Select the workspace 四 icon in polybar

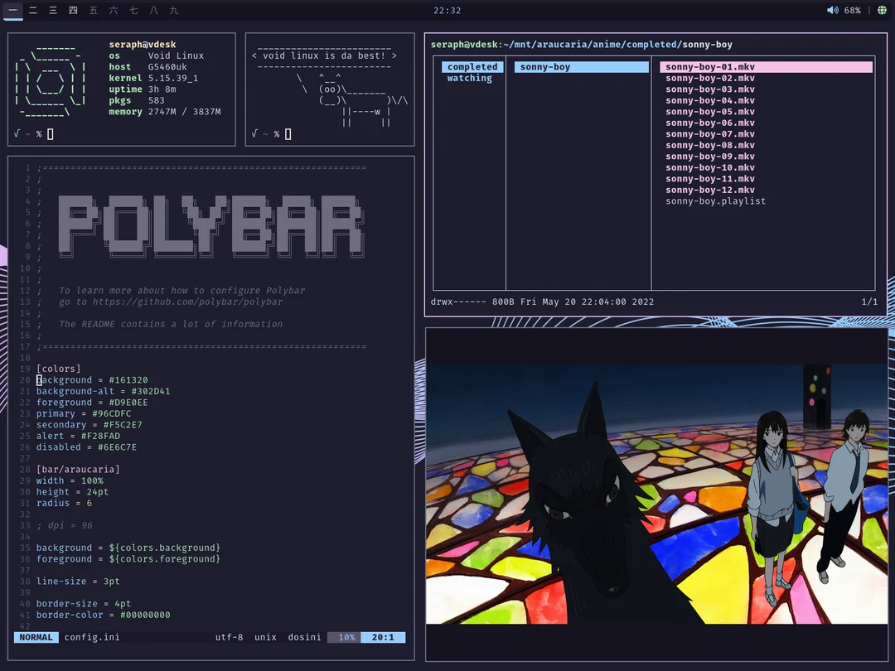(x=73, y=11)
